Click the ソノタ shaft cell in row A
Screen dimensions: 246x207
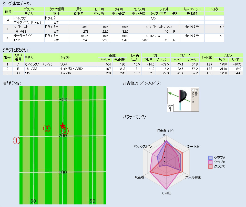(164, 18)
